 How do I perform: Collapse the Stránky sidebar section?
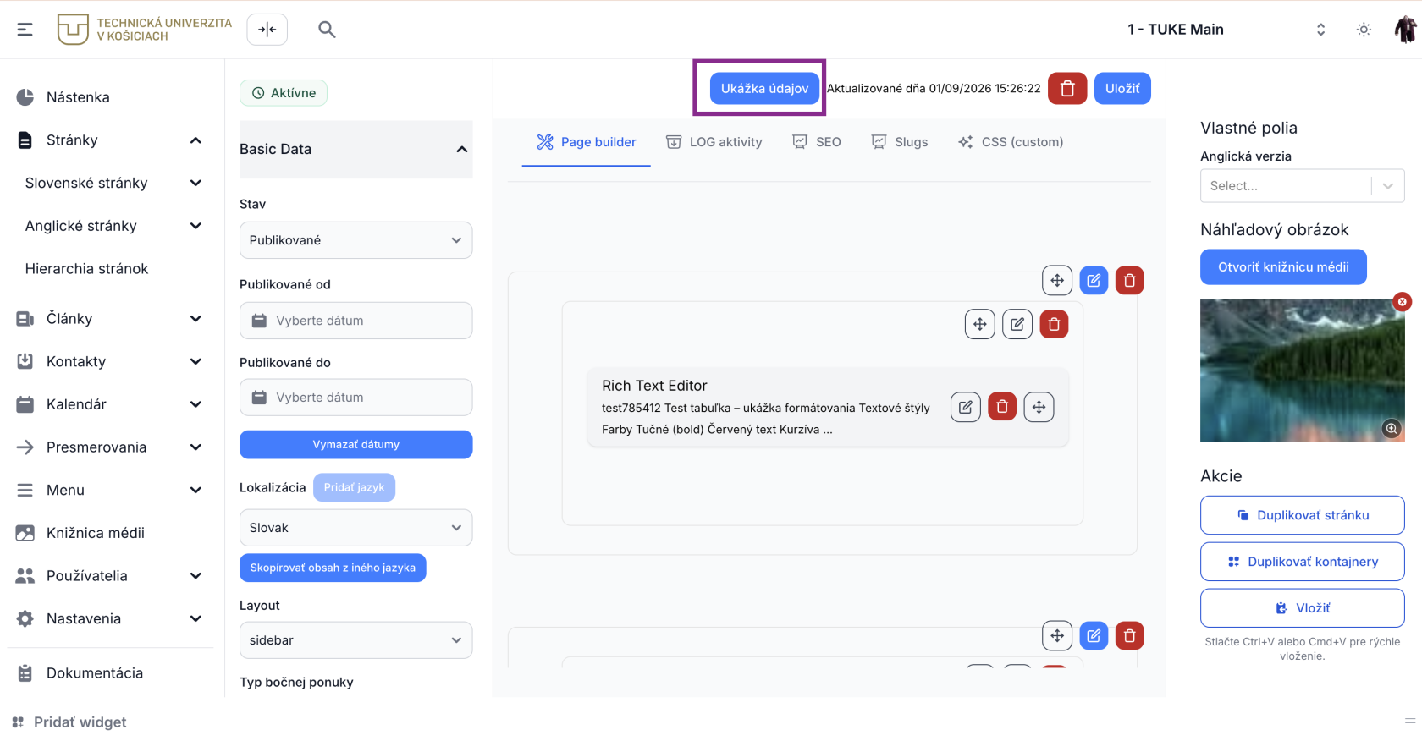tap(196, 140)
